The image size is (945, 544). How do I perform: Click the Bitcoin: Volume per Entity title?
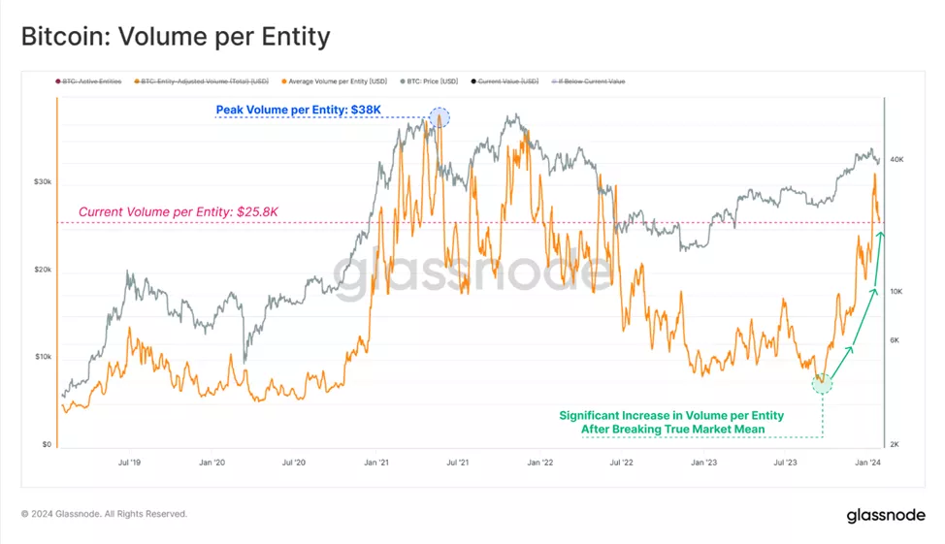(x=176, y=38)
